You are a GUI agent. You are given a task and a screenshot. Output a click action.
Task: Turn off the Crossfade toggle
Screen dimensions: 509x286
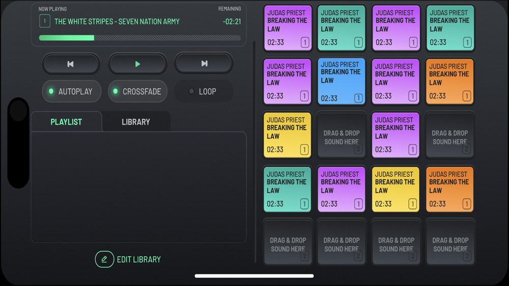pyautogui.click(x=137, y=91)
